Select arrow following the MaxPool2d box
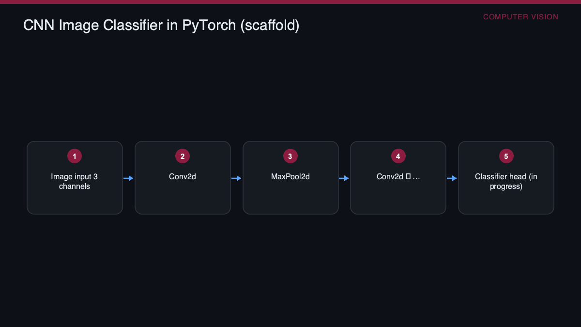Viewport: 581px width, 327px height. [344, 178]
